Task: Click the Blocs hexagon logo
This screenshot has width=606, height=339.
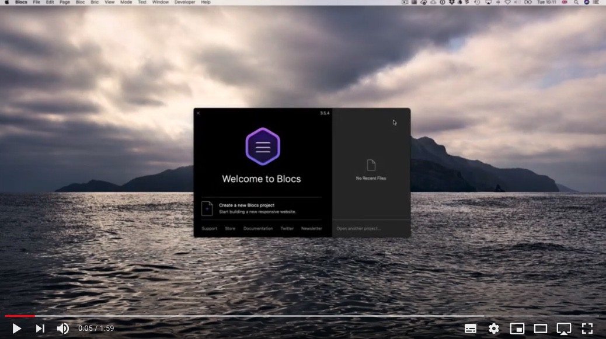Action: click(263, 147)
